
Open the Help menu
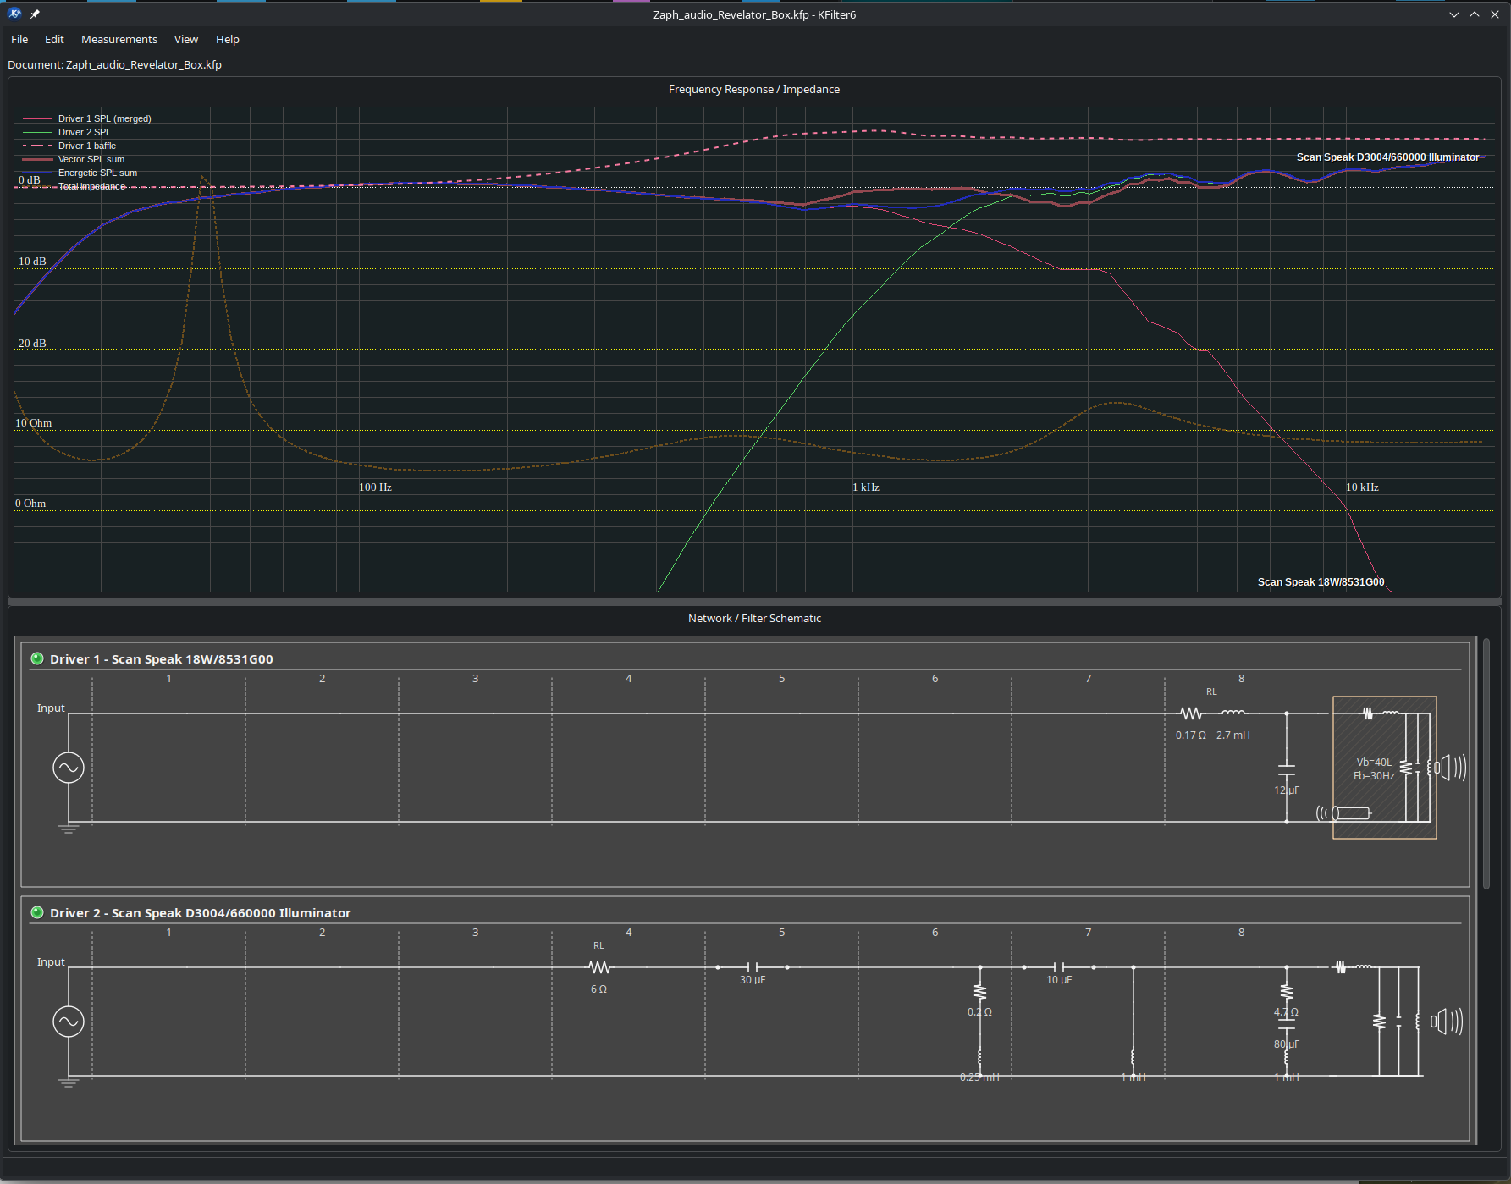228,39
